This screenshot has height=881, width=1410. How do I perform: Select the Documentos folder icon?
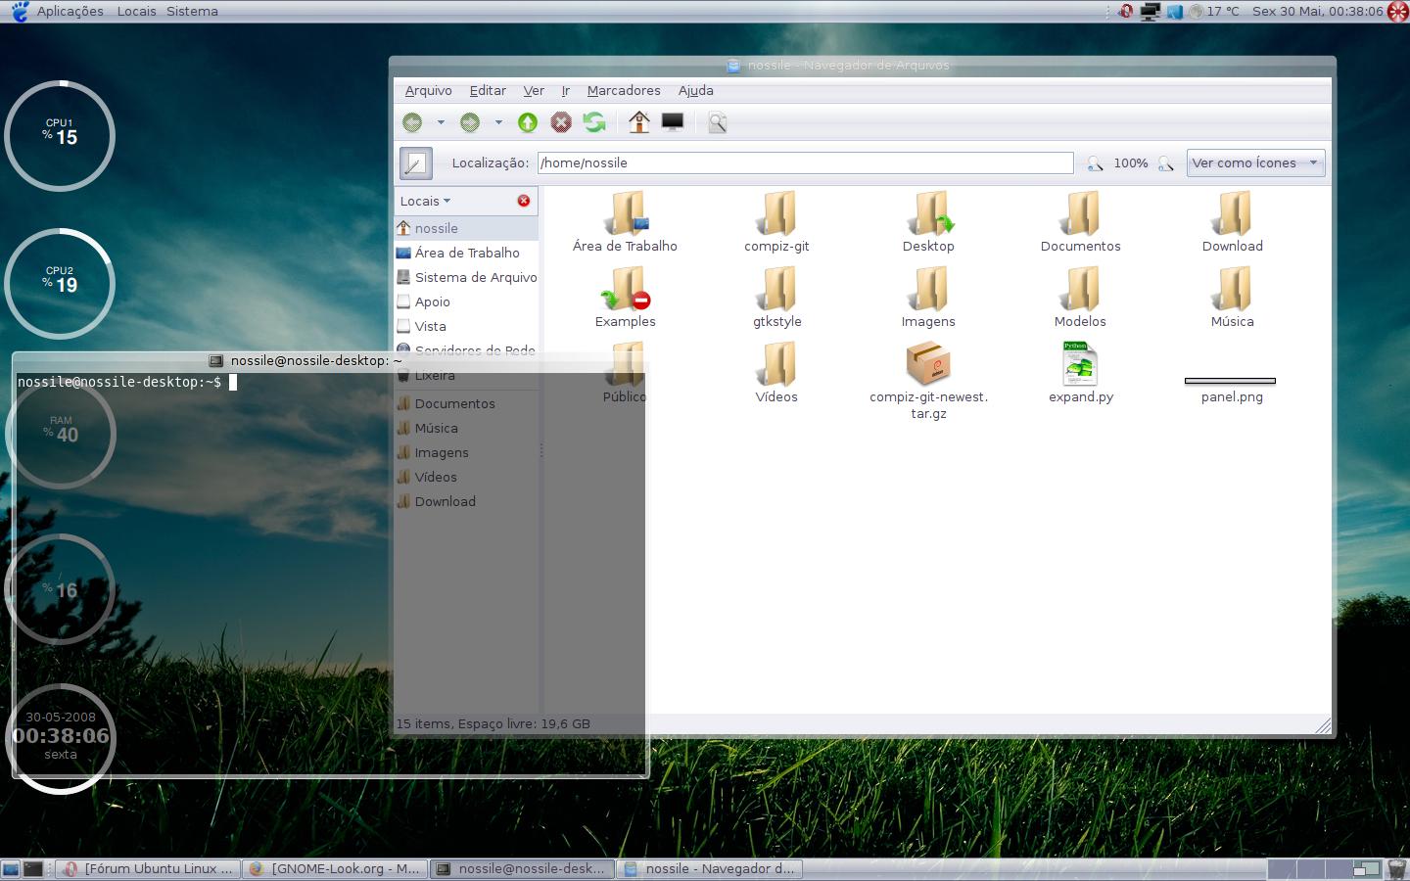click(1081, 213)
